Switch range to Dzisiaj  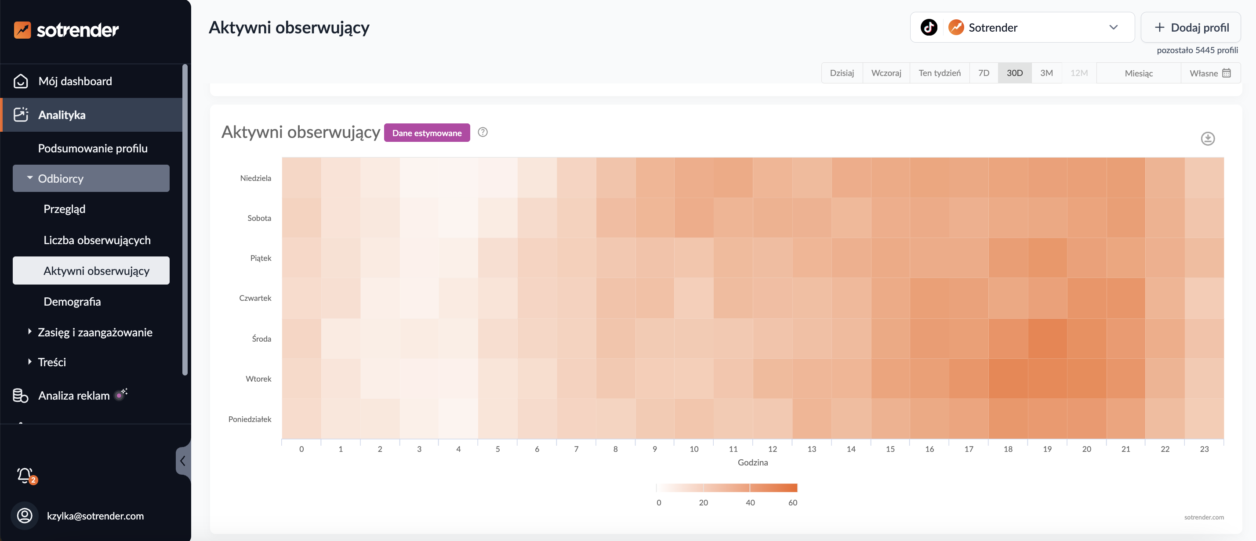842,73
